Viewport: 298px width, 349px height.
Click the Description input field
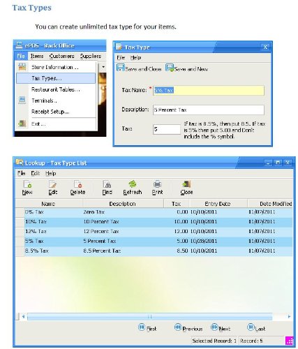pyautogui.click(x=209, y=110)
